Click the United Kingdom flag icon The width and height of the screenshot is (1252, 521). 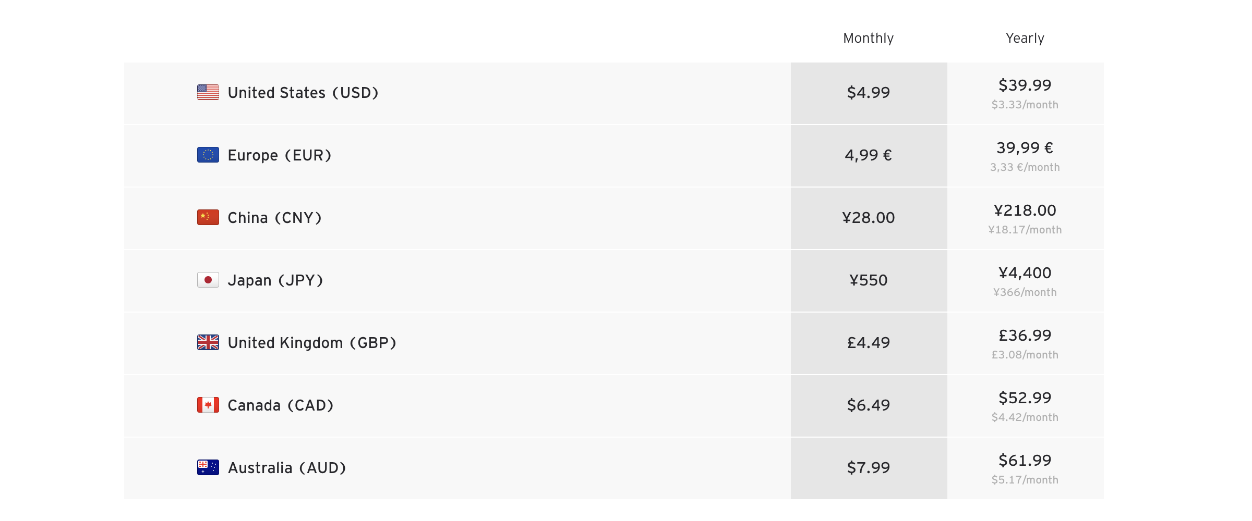tap(208, 342)
